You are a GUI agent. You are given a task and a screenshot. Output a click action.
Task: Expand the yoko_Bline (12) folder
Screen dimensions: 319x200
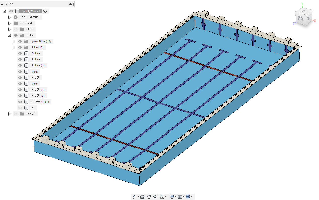14,41
